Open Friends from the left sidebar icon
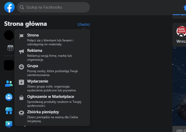 9,83
